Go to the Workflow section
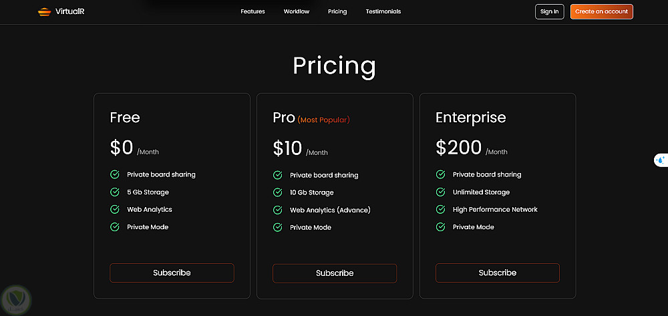 (296, 11)
